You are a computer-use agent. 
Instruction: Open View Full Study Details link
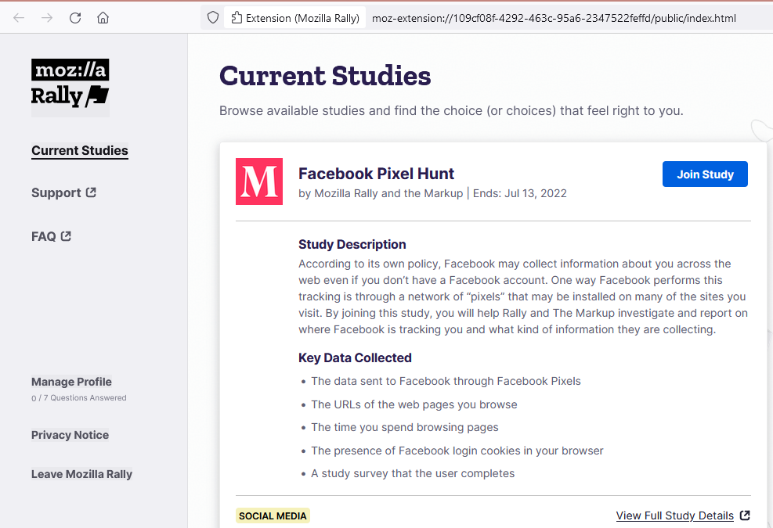click(x=675, y=515)
